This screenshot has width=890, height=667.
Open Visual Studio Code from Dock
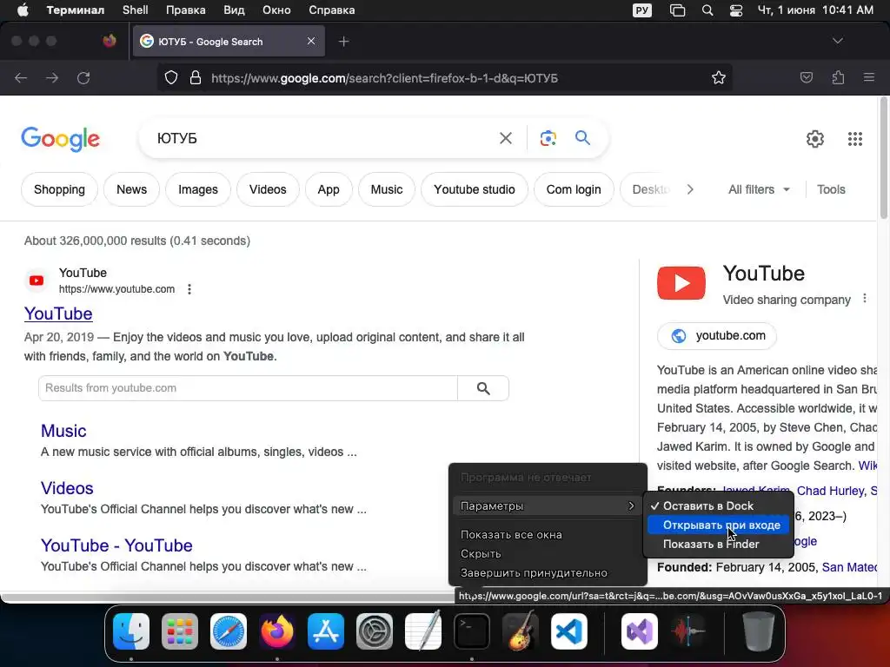point(569,631)
